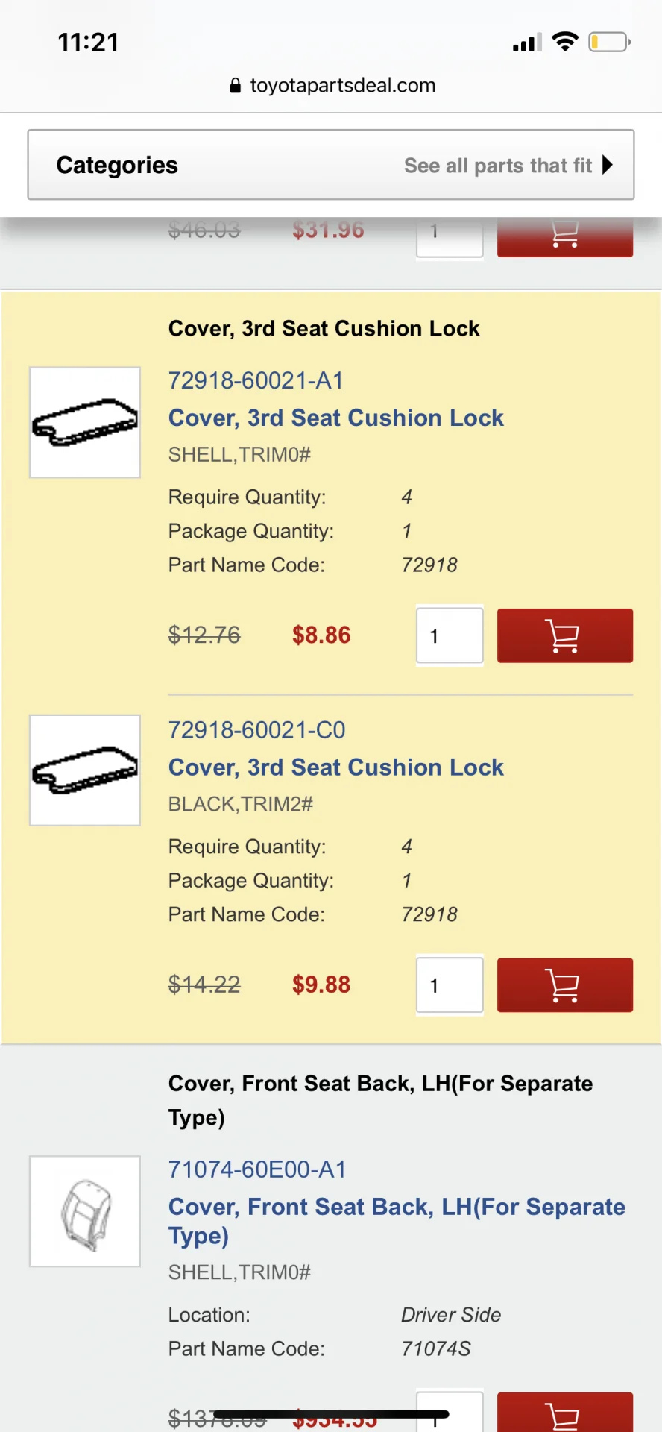Viewport: 662px width, 1432px height.
Task: Open the See all parts that fit arrow
Action: pyautogui.click(x=608, y=165)
